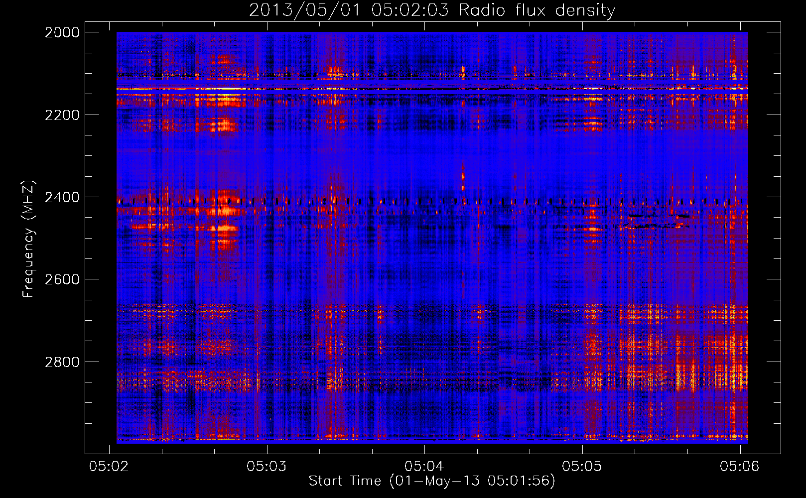Screen dimensions: 806x498
Task: Click the 05:05 time tick label
Action: tap(582, 466)
